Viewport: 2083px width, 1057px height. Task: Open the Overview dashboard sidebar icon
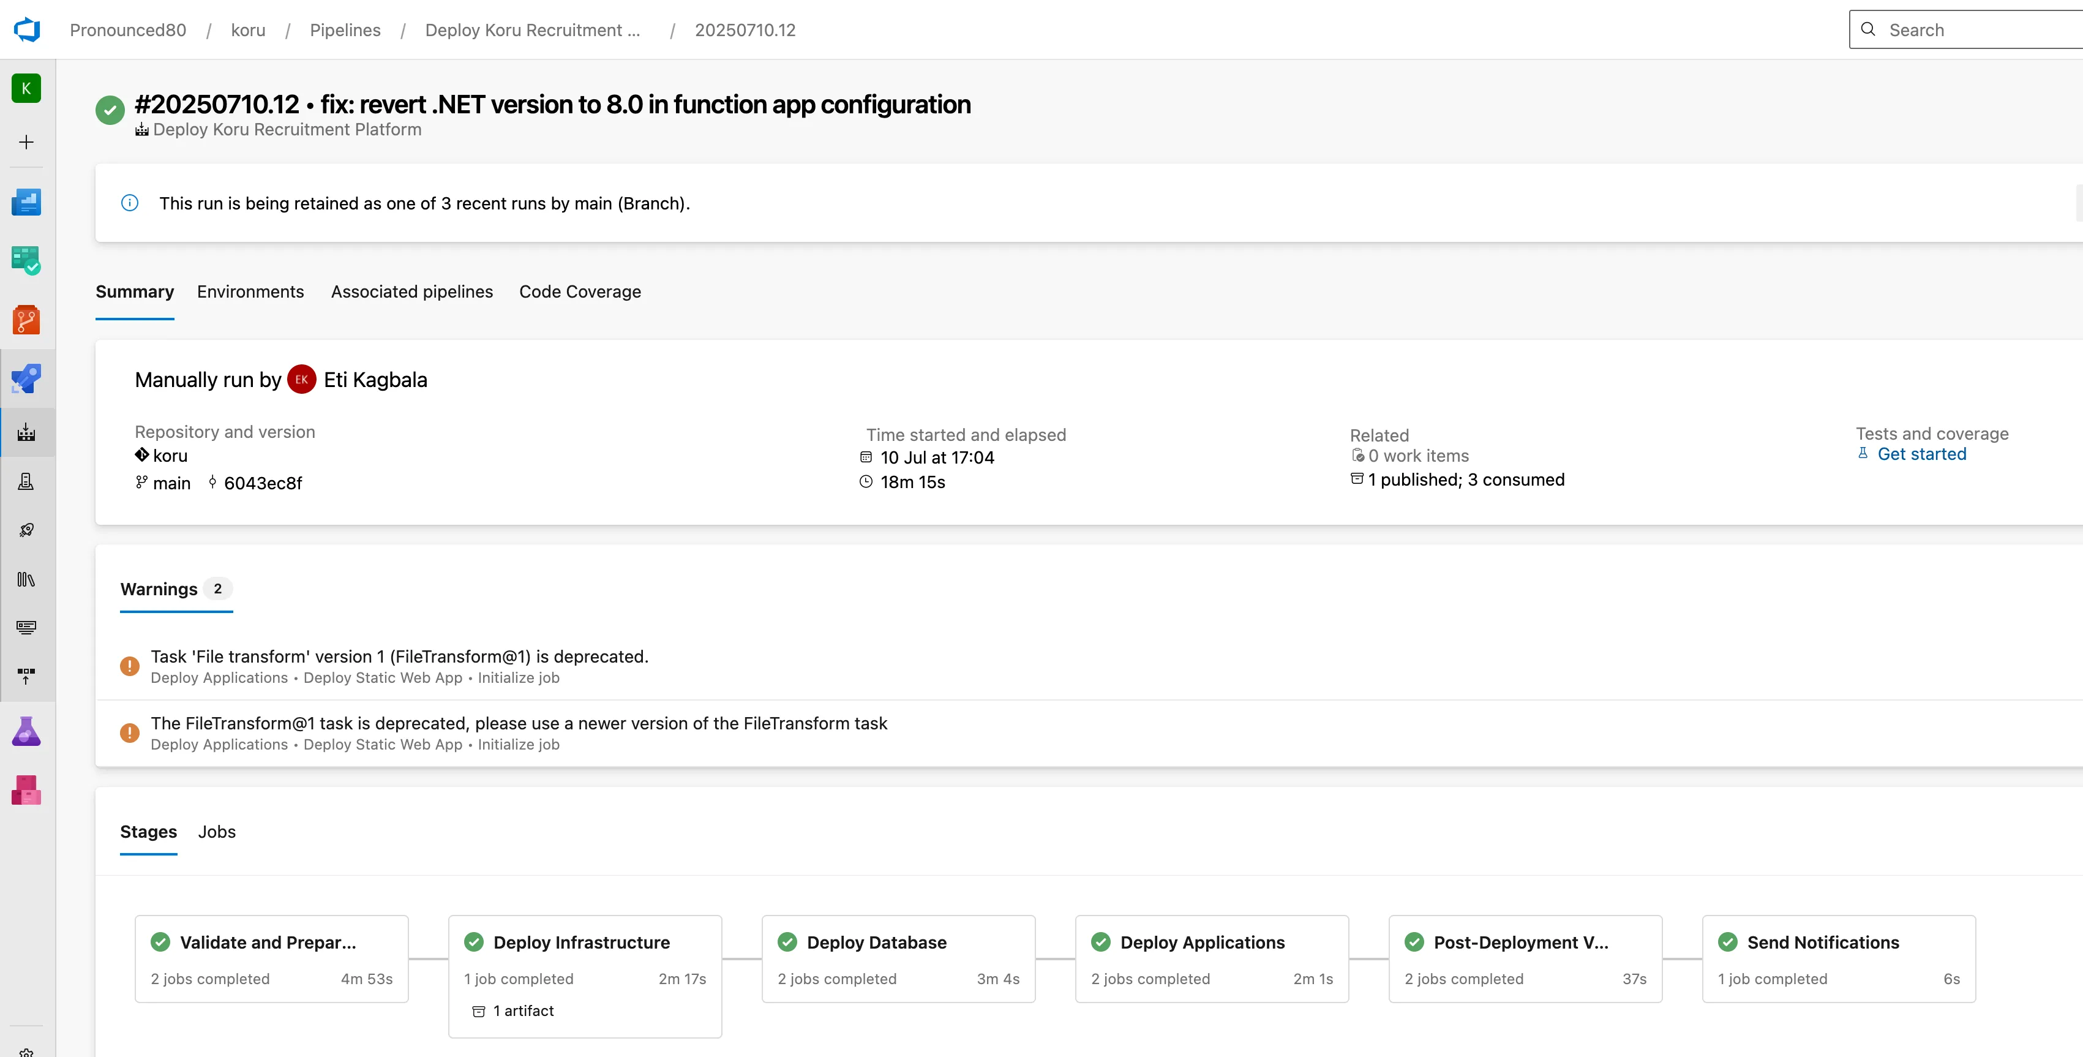(x=27, y=201)
